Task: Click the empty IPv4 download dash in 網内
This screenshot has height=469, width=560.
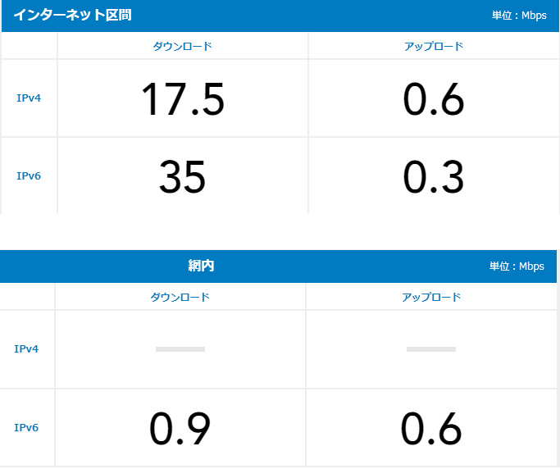Action: pyautogui.click(x=180, y=349)
